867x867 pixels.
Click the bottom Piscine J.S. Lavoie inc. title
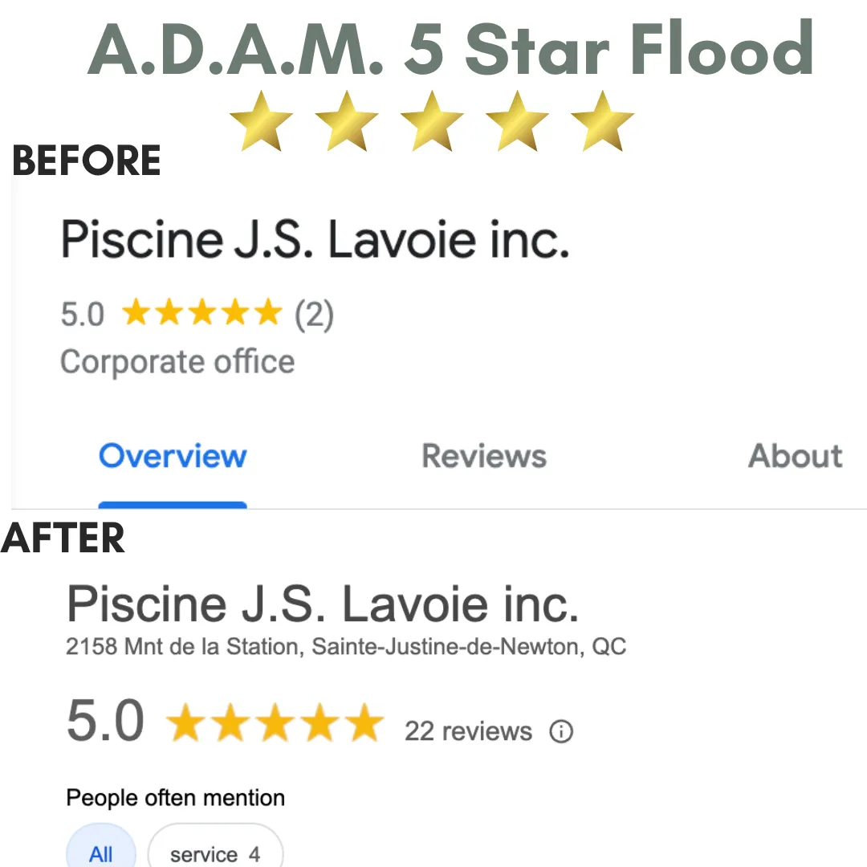click(x=323, y=604)
